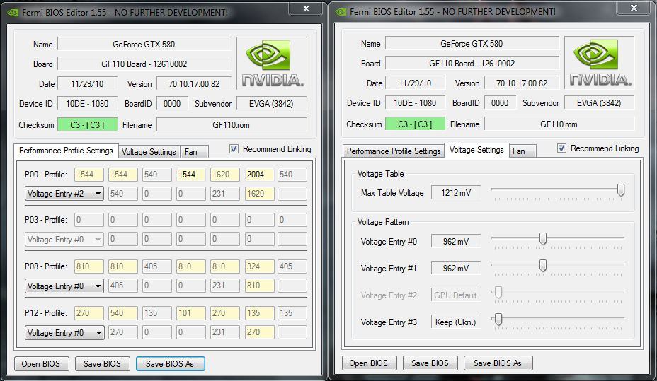Select Performance Profile Settings tab in right window
The width and height of the screenshot is (657, 381).
point(394,151)
